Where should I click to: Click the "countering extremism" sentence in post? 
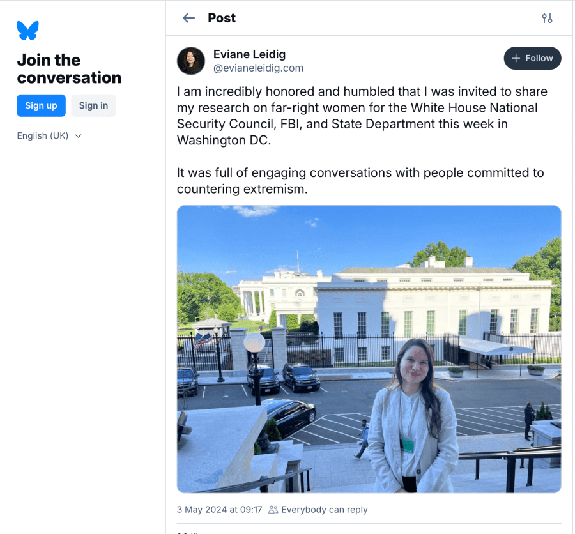[360, 181]
